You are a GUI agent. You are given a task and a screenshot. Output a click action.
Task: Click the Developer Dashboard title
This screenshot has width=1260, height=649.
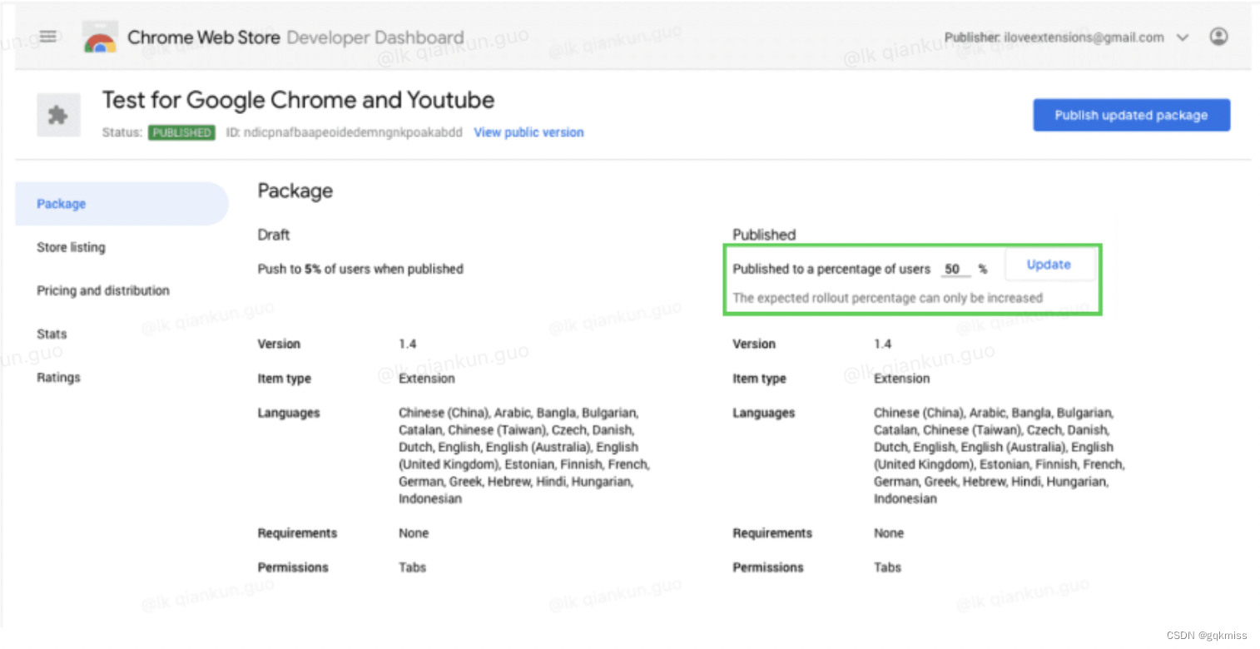[375, 37]
